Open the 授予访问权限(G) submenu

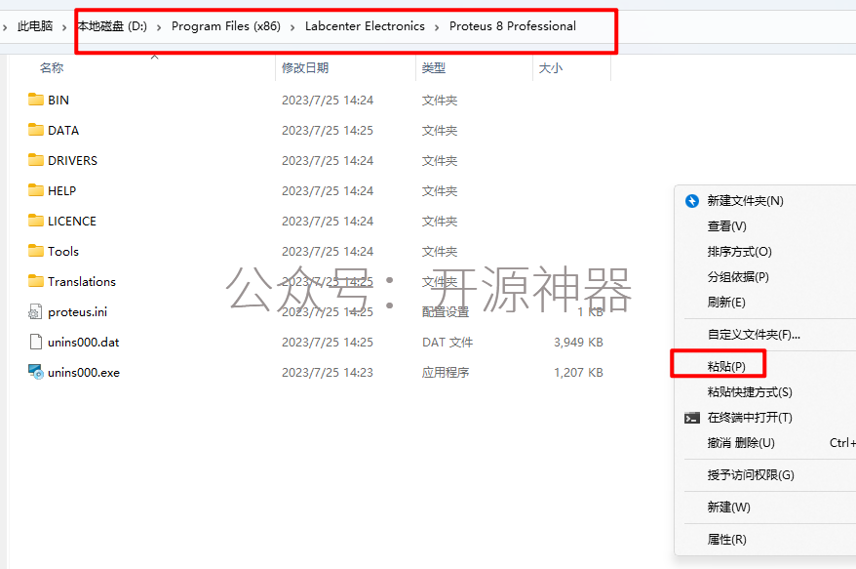751,475
